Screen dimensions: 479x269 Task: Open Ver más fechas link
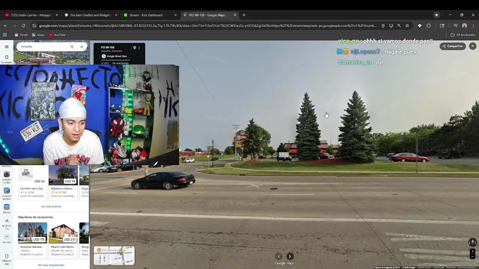click(x=120, y=63)
